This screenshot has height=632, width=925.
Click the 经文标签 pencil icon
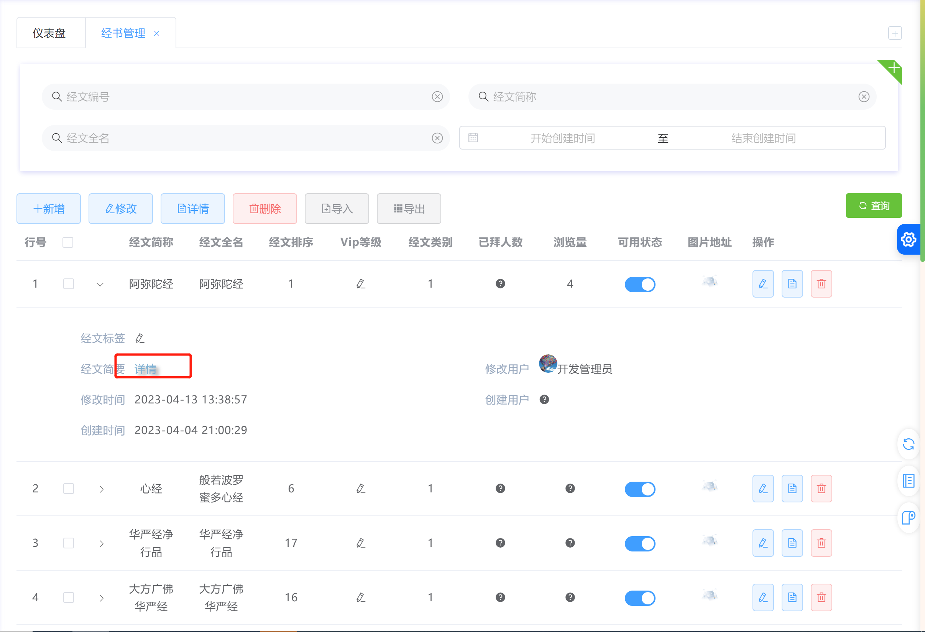140,338
